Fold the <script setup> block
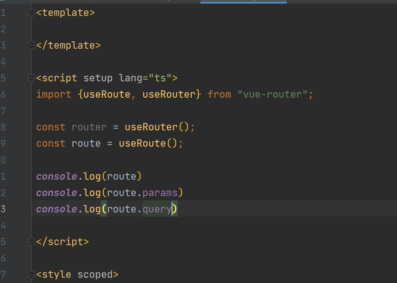This screenshot has width=397, height=283. (32, 78)
